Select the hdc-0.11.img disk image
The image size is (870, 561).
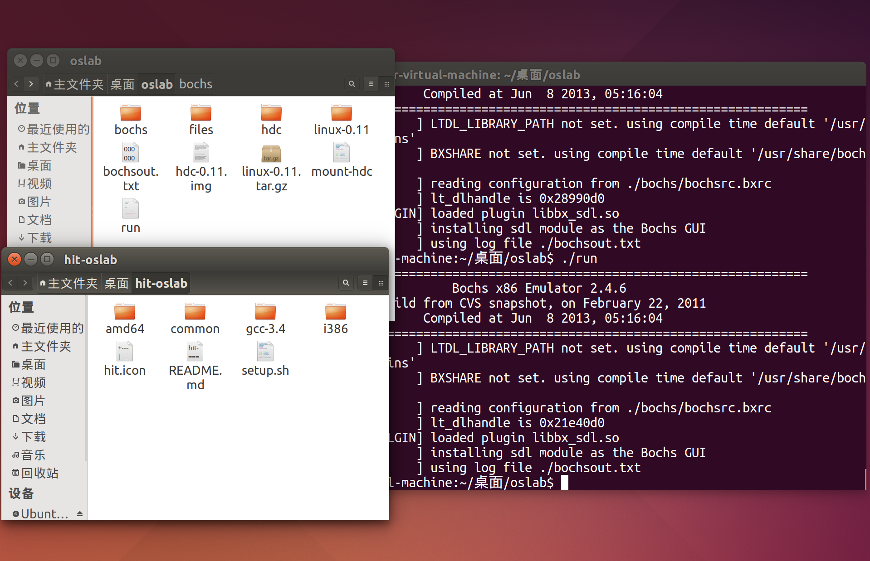pos(200,163)
